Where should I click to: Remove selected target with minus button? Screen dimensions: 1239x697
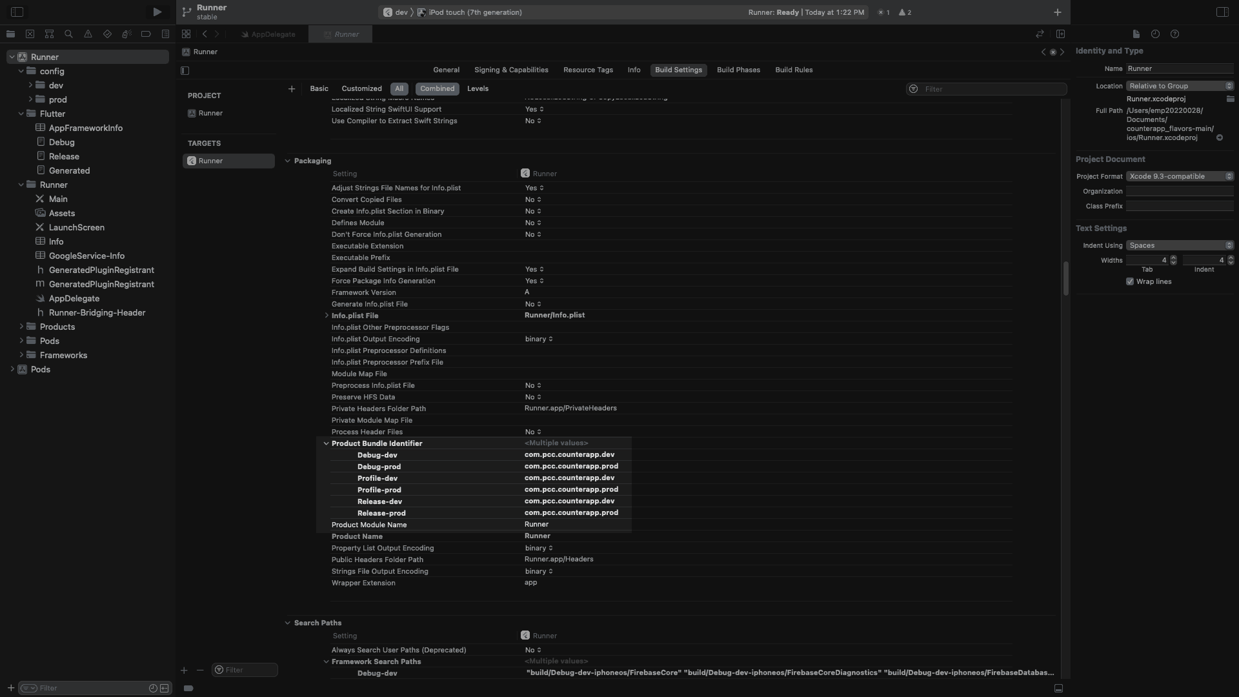tap(200, 670)
